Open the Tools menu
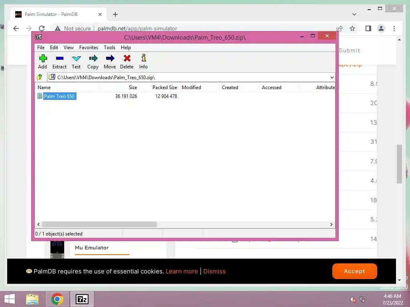This screenshot has height=307, width=410. pos(109,48)
